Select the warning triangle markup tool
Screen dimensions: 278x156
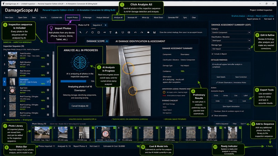point(116,33)
